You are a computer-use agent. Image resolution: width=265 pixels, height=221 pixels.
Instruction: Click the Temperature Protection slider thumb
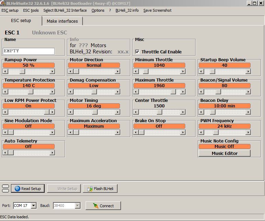31,92
